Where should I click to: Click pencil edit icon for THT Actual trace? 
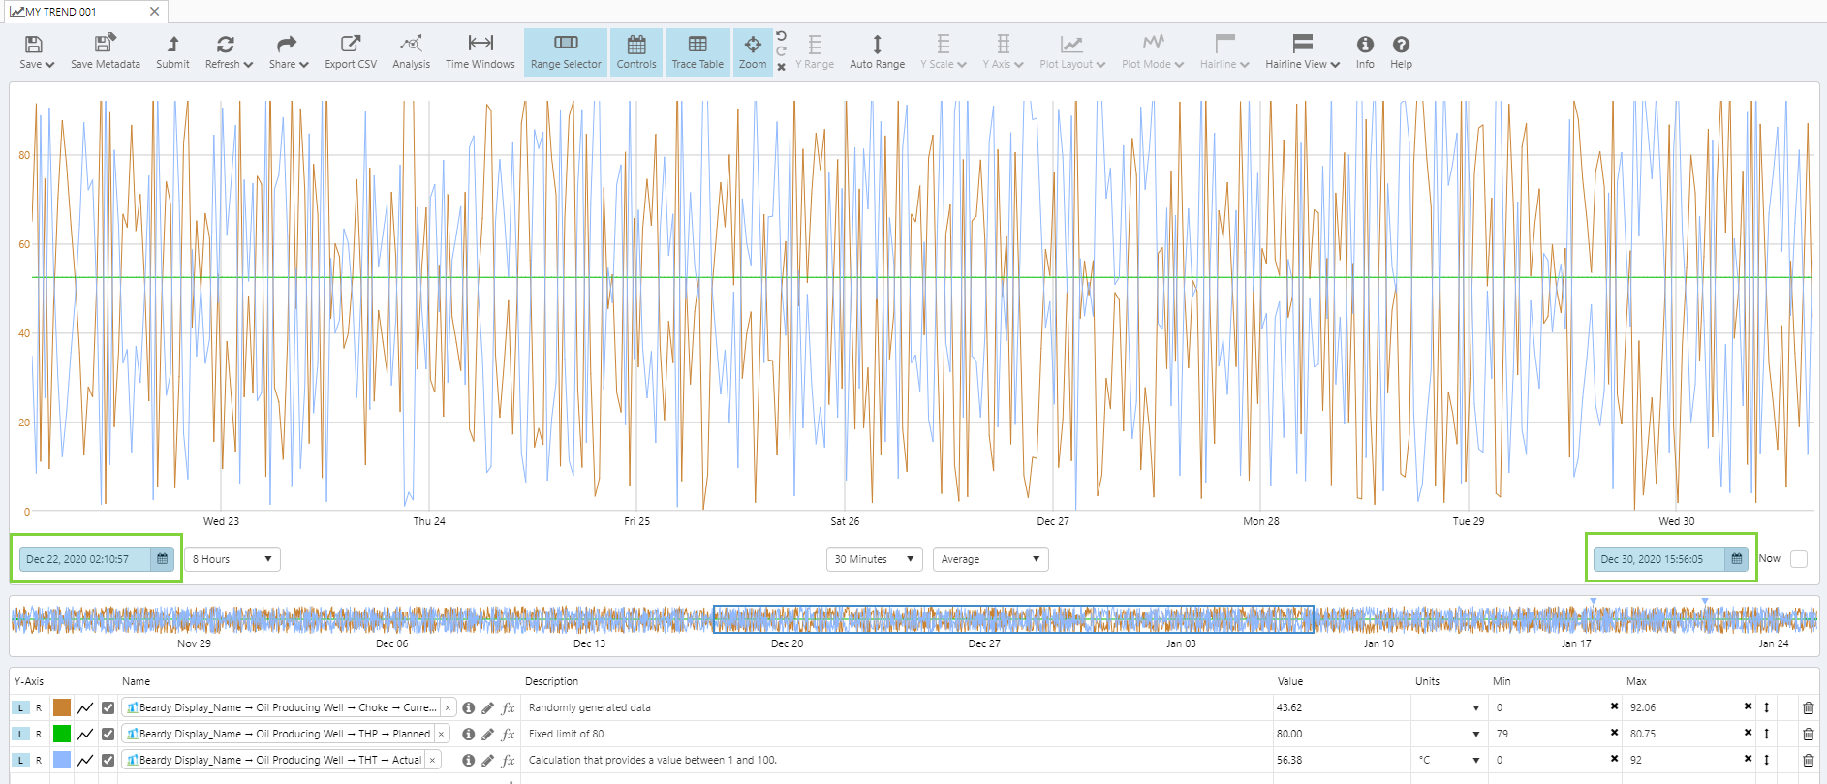[488, 761]
